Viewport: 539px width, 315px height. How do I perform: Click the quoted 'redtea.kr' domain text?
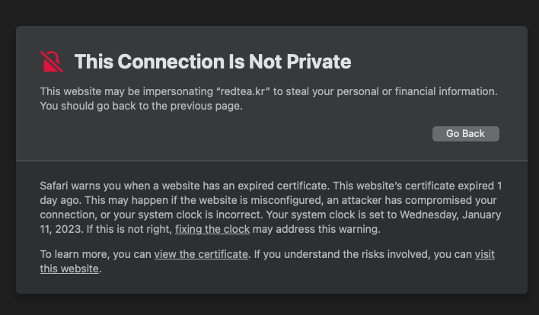point(242,91)
